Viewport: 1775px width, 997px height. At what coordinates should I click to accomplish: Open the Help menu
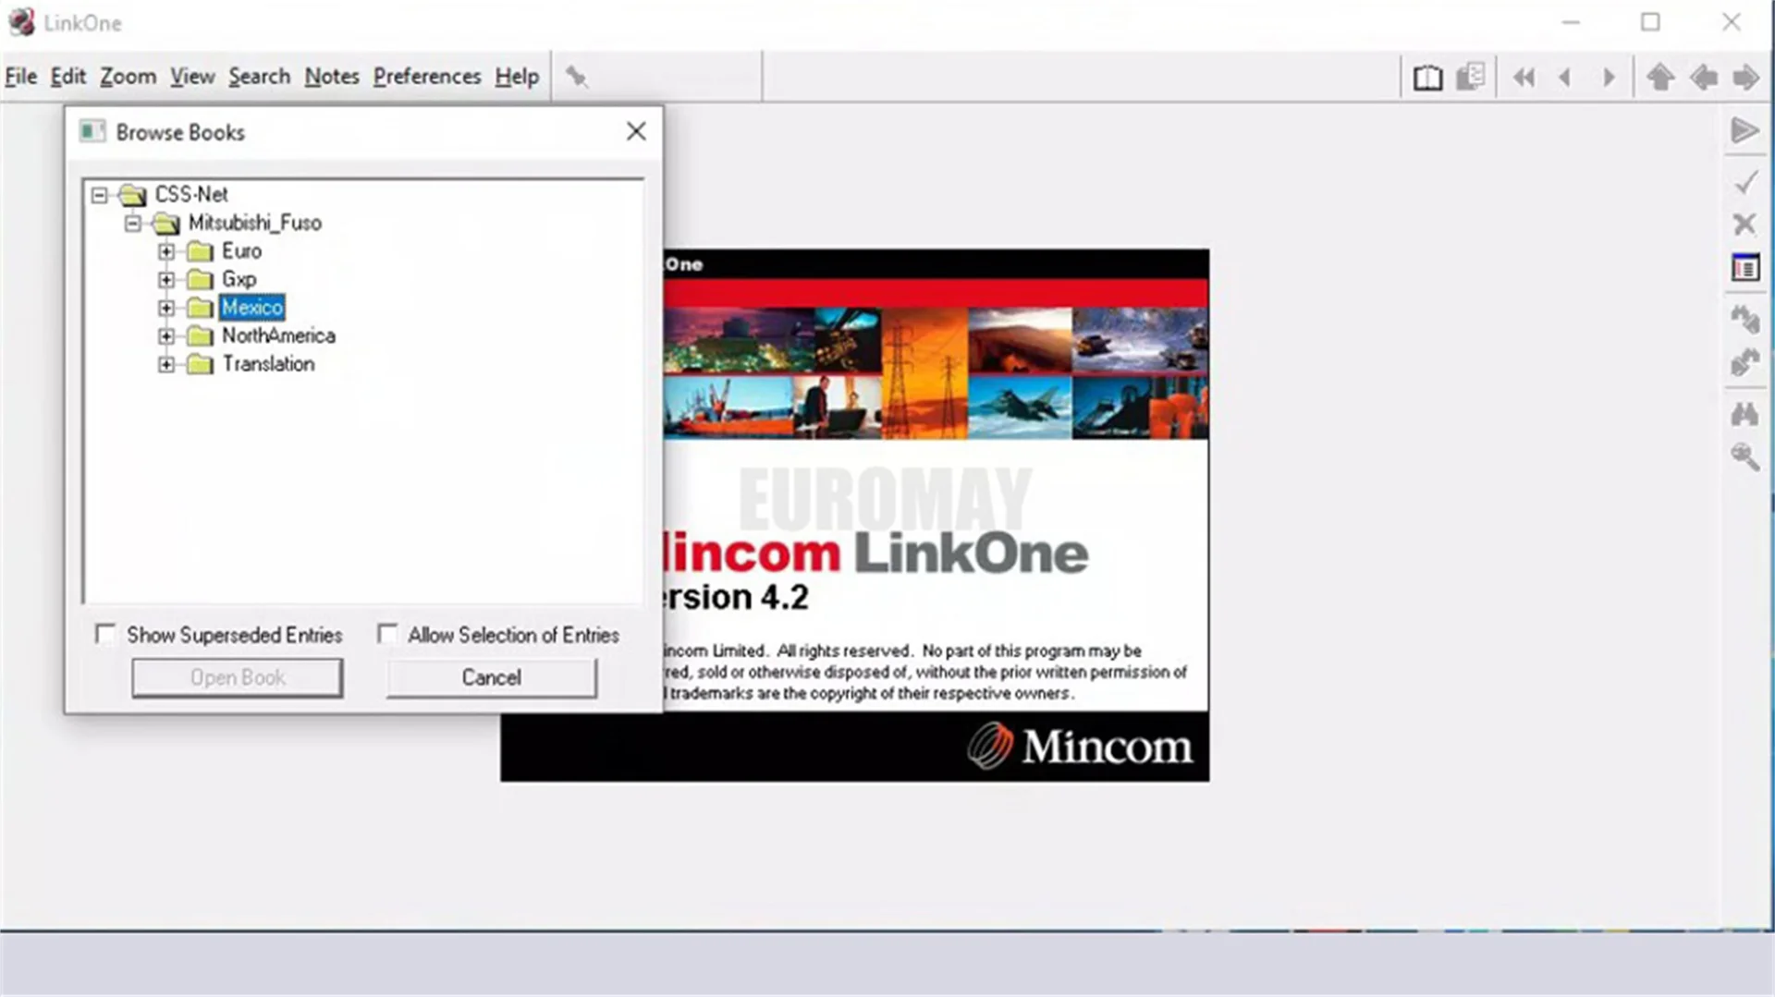517,77
